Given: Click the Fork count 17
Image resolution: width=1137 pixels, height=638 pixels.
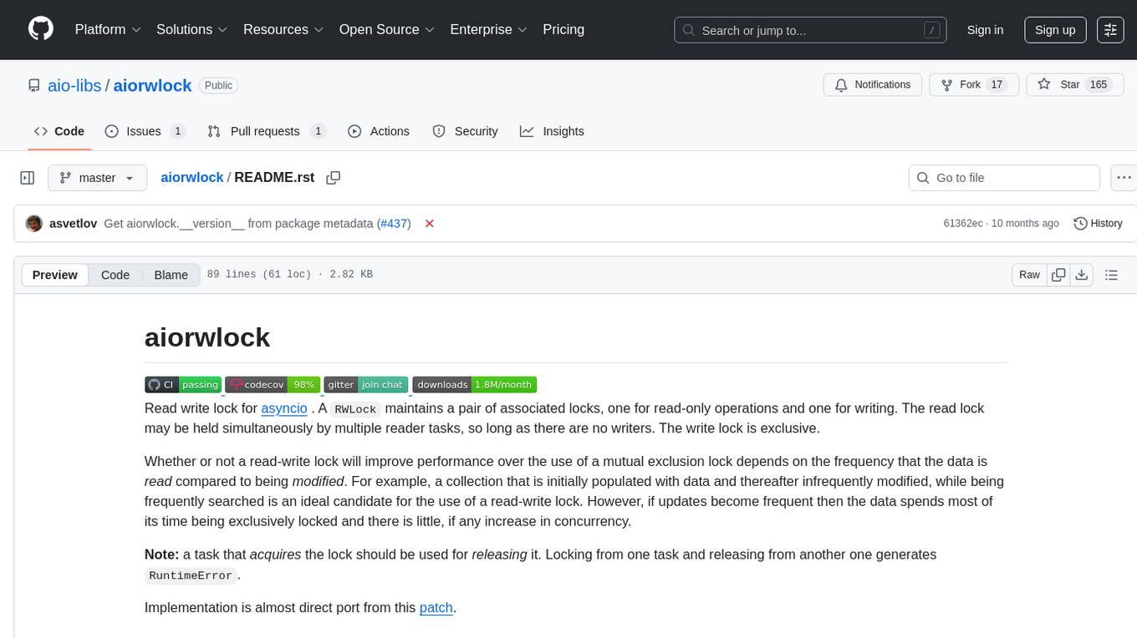Looking at the screenshot, I should tap(996, 85).
